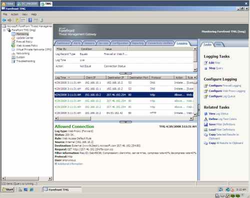The image size is (250, 198).
Task: Switch to the Connectivity Verifiers tab
Action: click(160, 43)
